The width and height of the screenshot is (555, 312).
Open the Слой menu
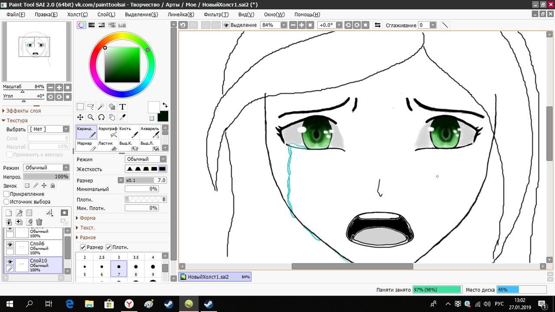[106, 14]
